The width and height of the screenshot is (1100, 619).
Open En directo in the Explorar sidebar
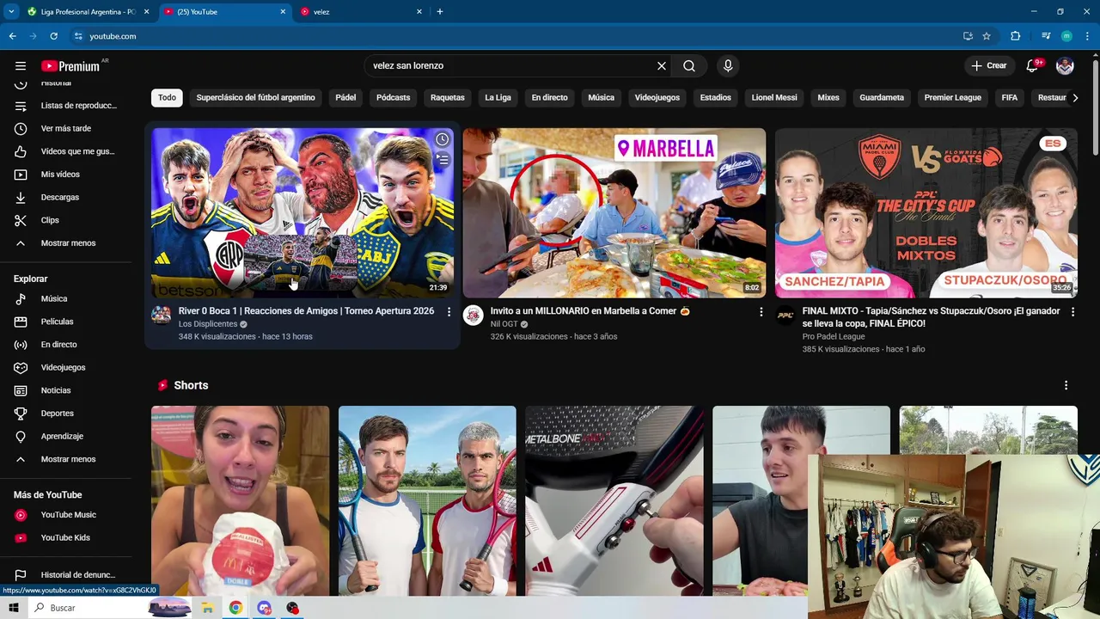(65, 345)
